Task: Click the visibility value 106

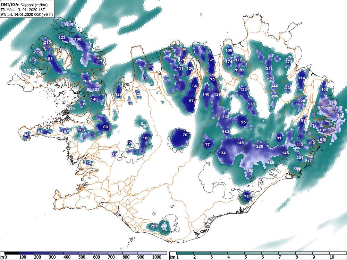Action: click(324, 89)
